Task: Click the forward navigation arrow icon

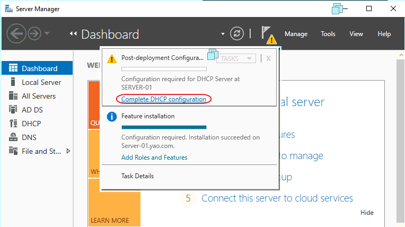Action: coord(34,34)
